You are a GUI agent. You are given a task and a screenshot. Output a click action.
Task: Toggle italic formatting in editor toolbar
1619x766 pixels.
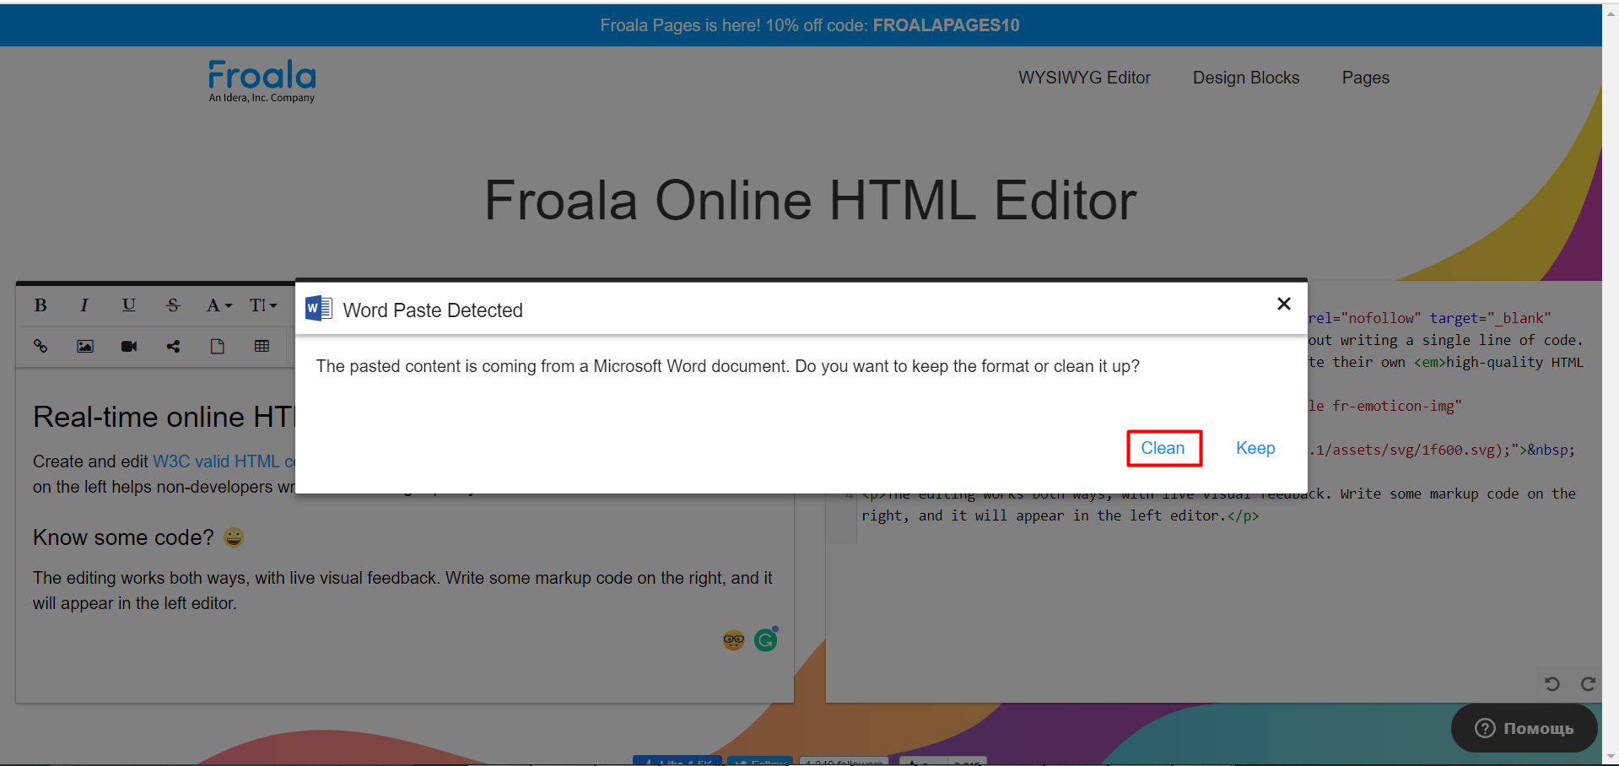coord(84,305)
